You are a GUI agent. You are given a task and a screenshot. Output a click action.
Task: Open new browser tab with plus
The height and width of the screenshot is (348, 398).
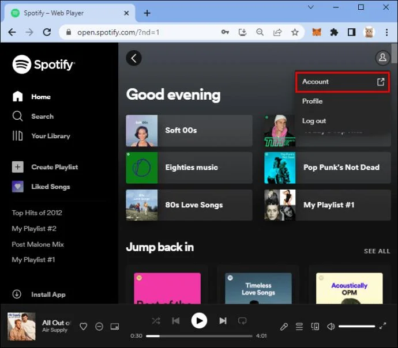coord(147,13)
